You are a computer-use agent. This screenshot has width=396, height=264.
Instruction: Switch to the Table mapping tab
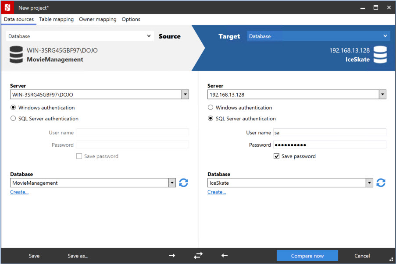[x=56, y=19]
